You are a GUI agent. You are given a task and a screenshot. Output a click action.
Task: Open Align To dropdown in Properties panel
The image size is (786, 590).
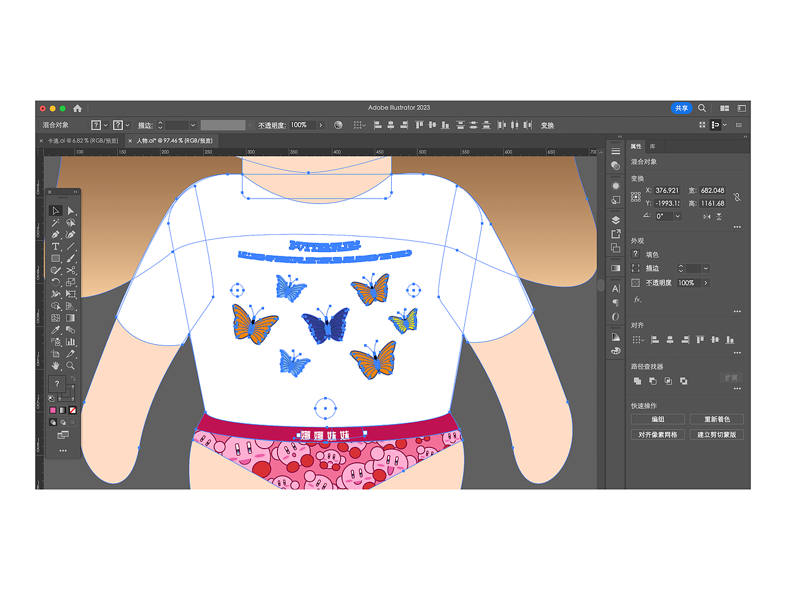(x=638, y=340)
